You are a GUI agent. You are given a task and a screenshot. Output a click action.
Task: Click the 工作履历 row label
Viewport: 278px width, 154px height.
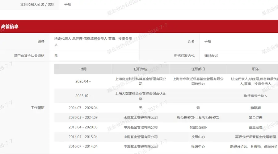coord(38,108)
